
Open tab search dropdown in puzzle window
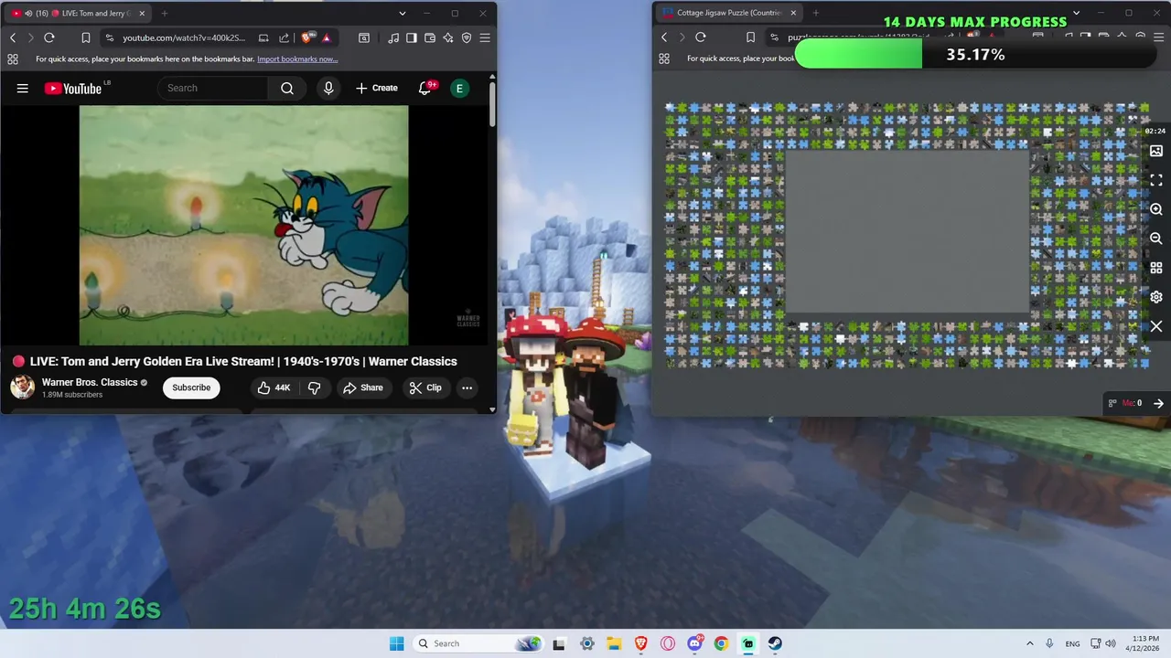[1076, 14]
